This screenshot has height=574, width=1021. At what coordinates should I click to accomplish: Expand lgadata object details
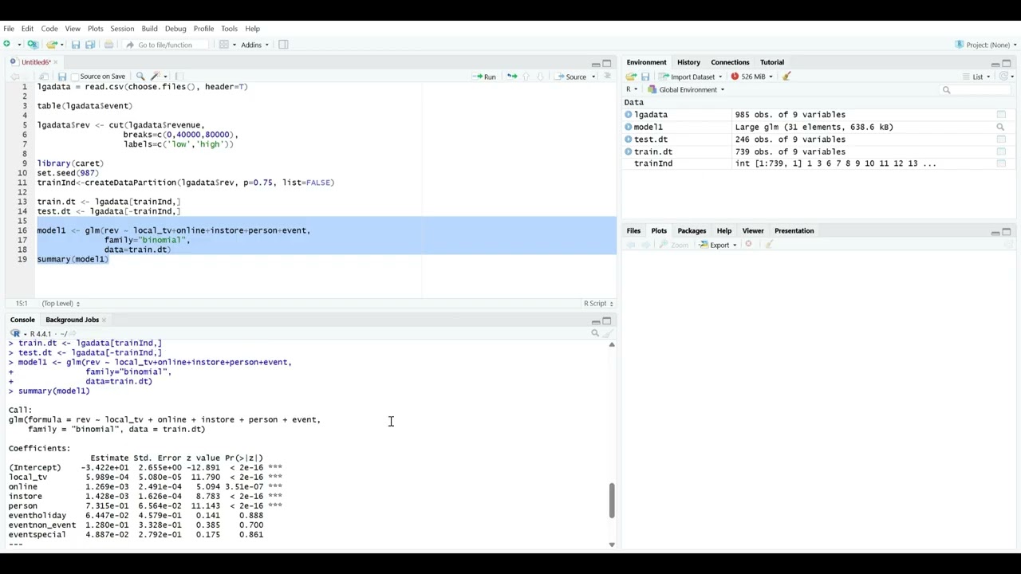[629, 115]
